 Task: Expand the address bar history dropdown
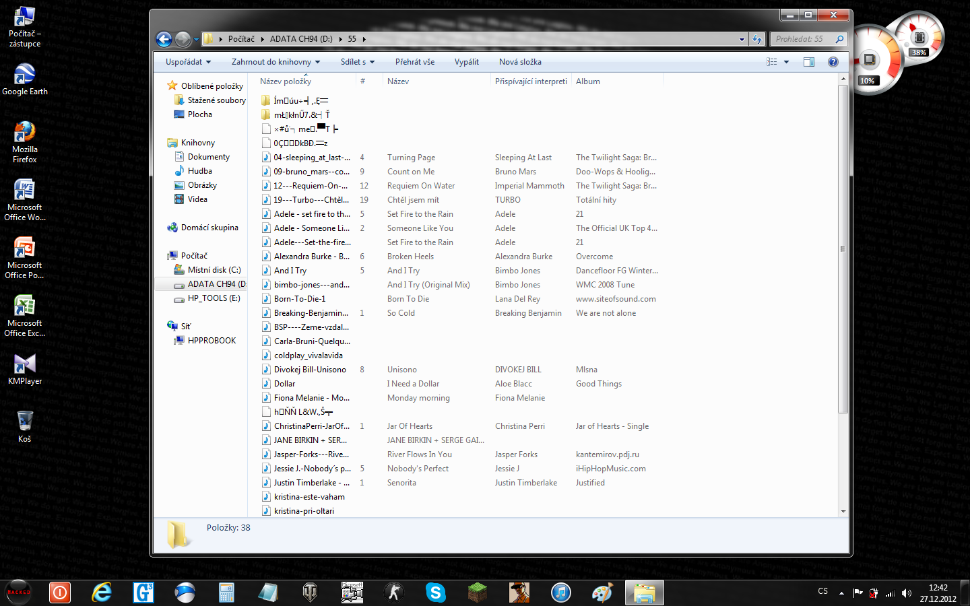(742, 39)
